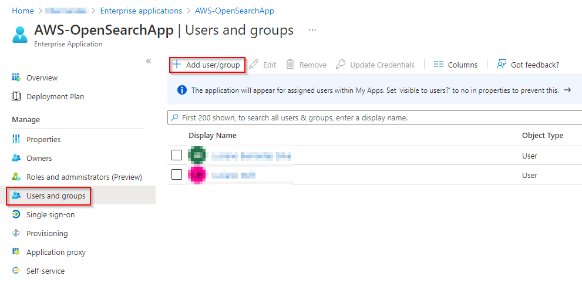Image resolution: width=582 pixels, height=286 pixels.
Task: Open Overview in the sidebar
Action: [42, 78]
